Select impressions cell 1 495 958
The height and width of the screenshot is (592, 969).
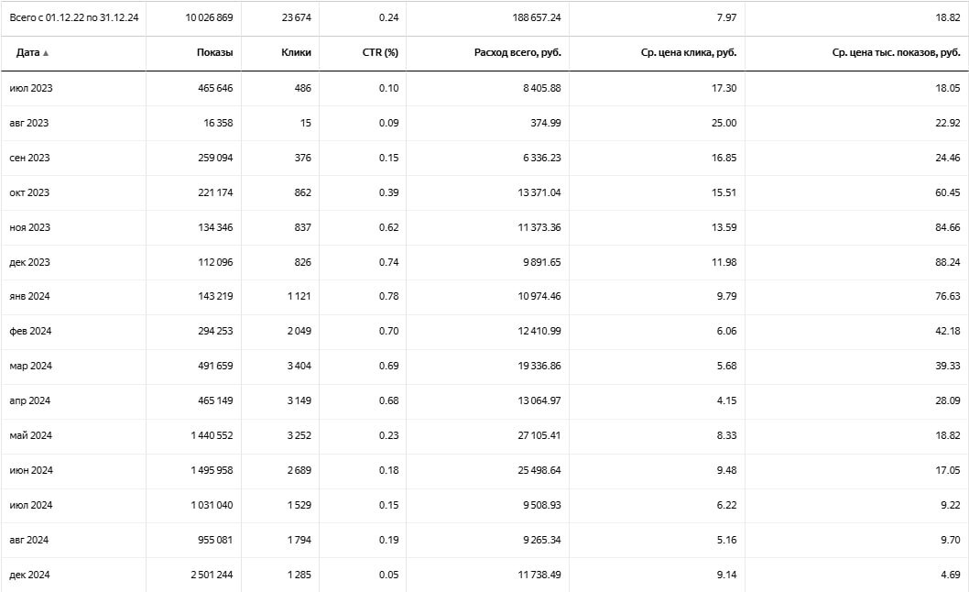[x=212, y=470]
